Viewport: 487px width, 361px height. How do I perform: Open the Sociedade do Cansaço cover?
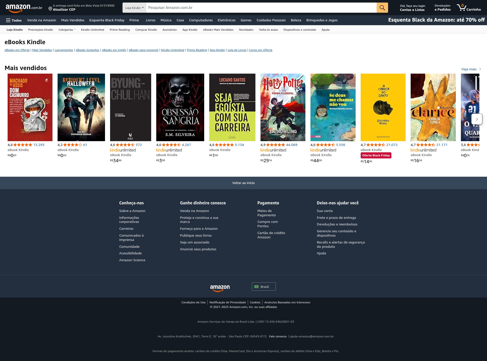pos(131,107)
